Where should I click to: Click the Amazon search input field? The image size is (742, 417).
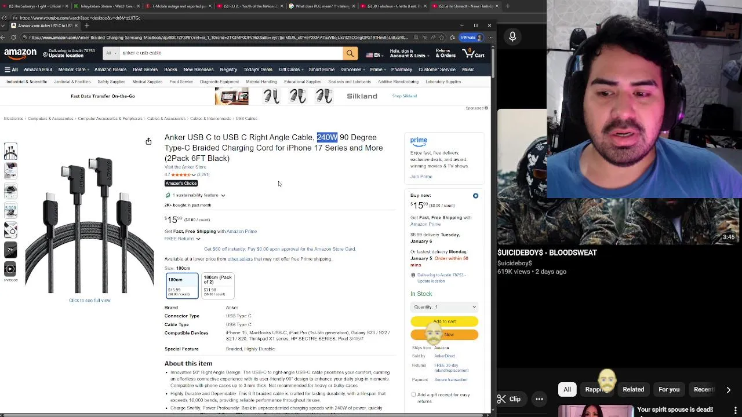(x=231, y=53)
